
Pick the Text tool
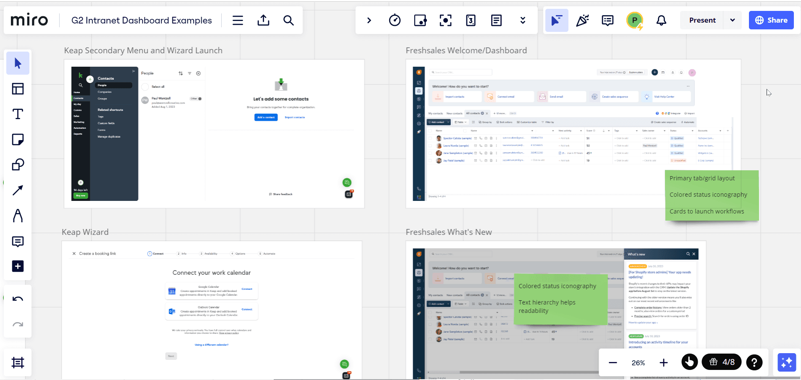(x=18, y=114)
